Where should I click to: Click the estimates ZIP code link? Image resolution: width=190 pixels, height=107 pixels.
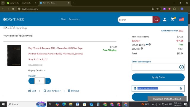(x=181, y=31)
